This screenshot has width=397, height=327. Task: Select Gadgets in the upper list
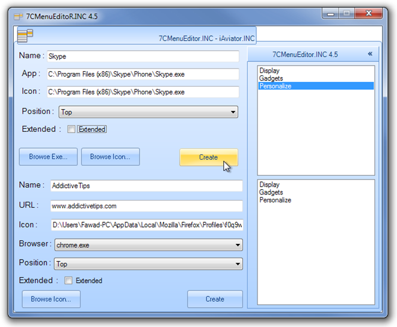coord(316,78)
